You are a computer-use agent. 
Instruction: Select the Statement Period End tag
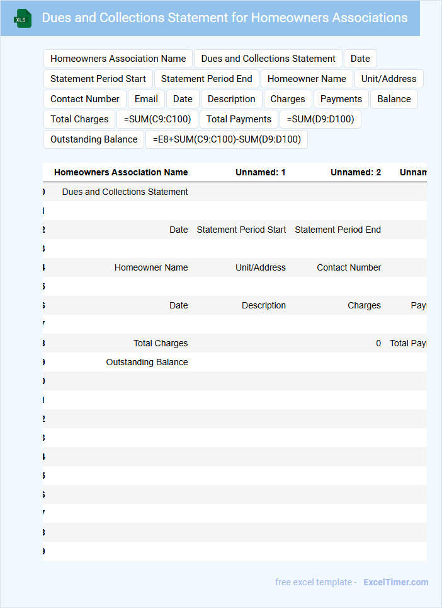207,79
